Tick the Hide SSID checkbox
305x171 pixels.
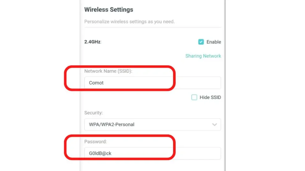(194, 97)
